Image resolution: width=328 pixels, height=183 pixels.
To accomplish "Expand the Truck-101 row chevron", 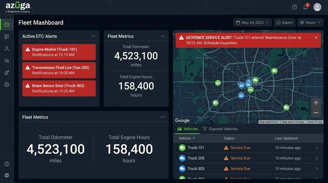I will (x=317, y=148).
